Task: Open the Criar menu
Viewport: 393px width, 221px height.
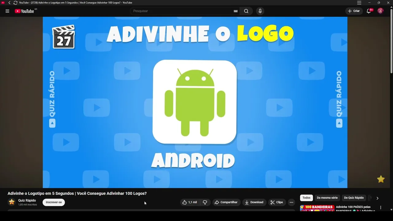Action: [354, 11]
